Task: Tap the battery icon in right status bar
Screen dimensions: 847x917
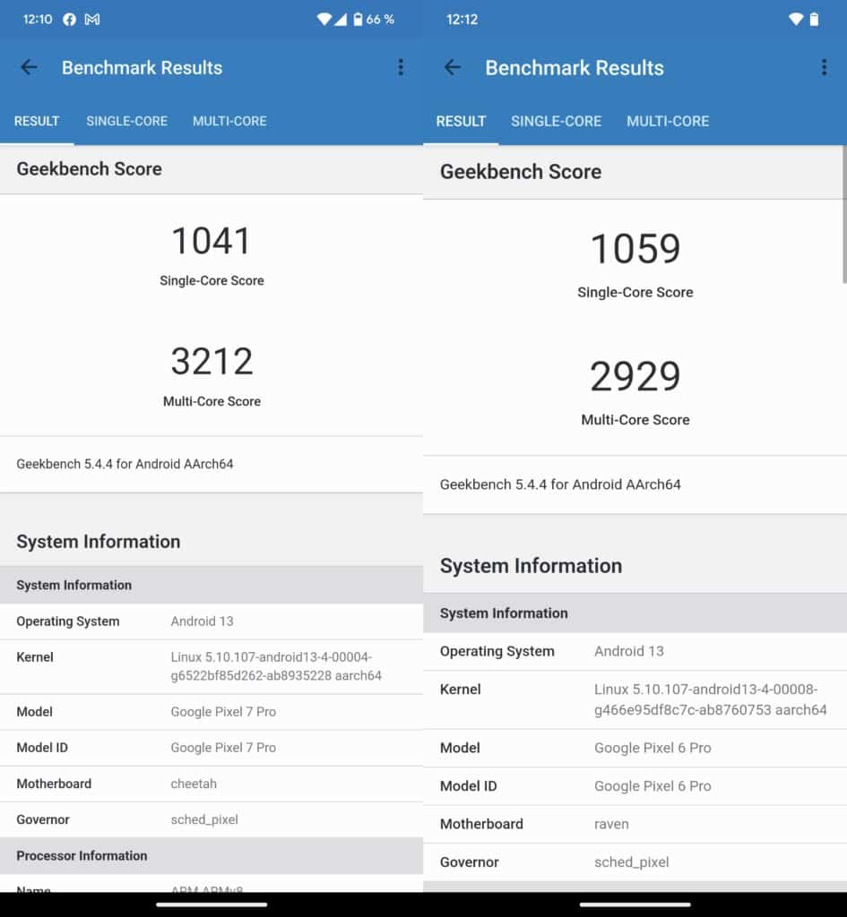Action: (x=814, y=20)
